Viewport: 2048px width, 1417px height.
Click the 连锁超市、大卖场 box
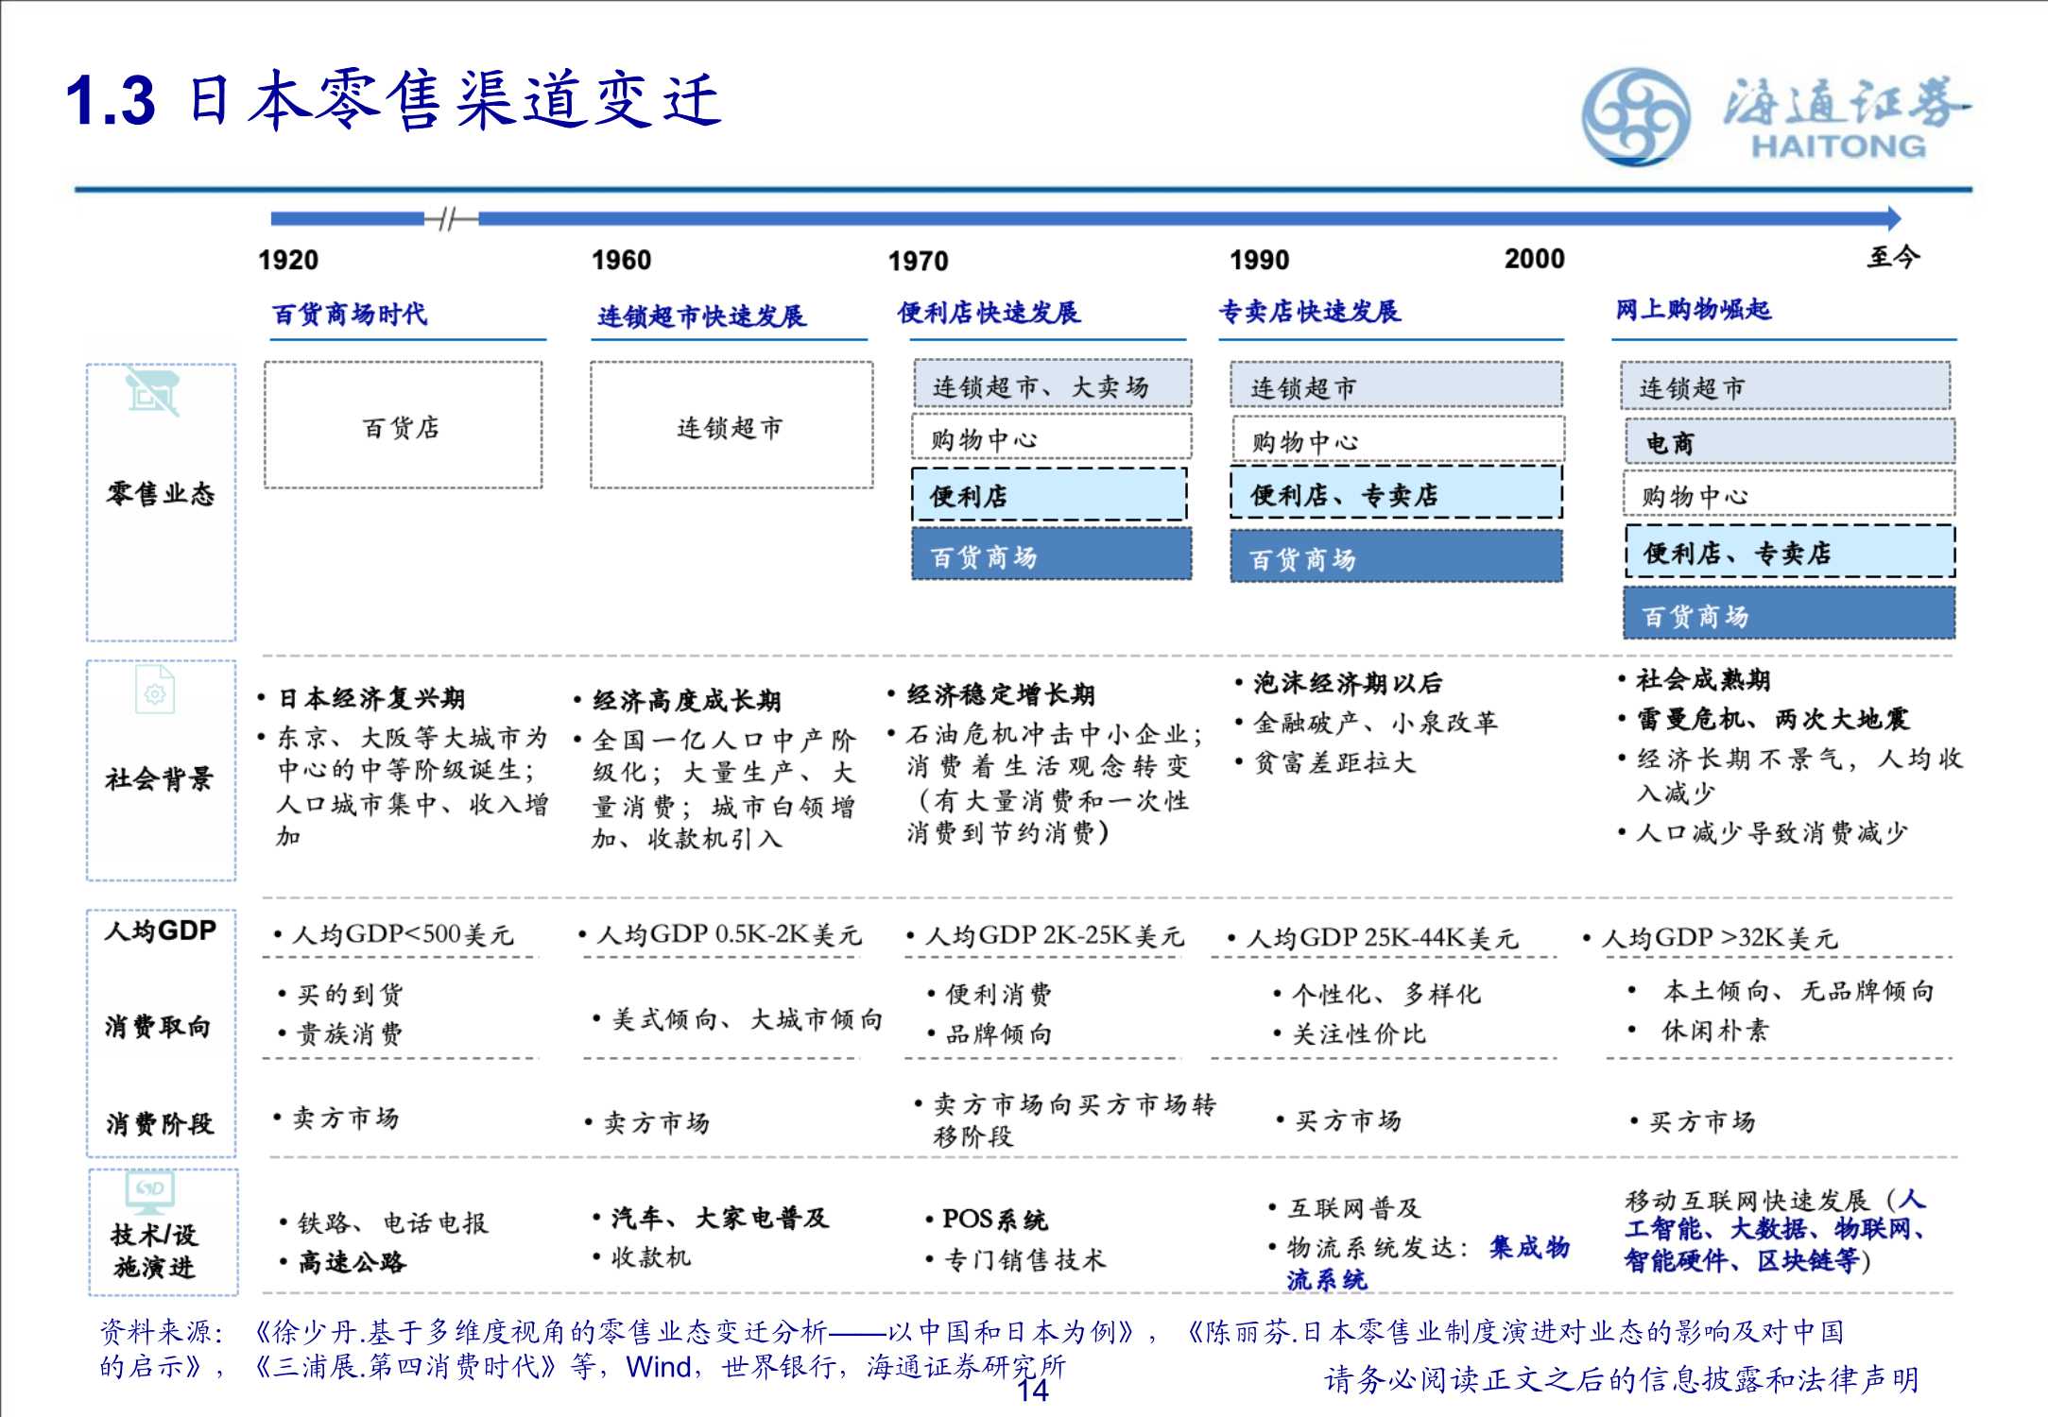coord(1052,384)
